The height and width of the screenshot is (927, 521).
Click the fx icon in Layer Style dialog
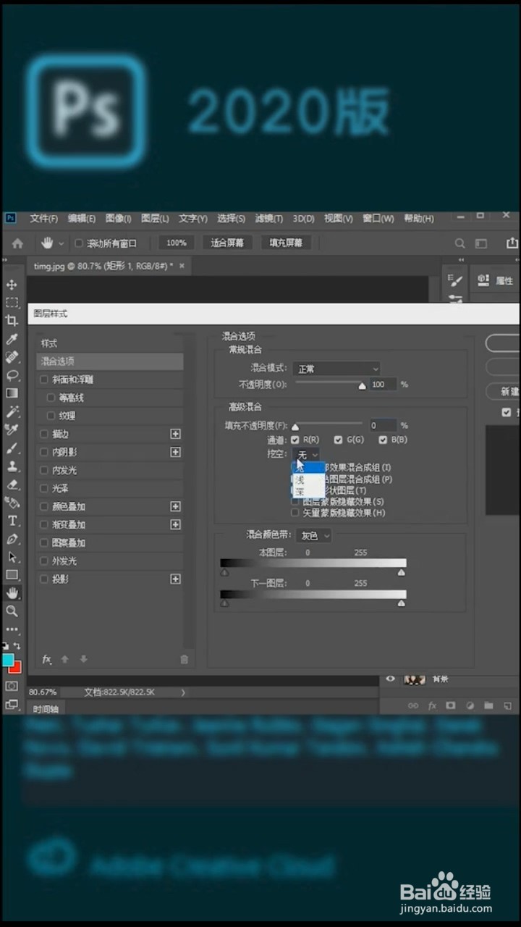point(47,659)
